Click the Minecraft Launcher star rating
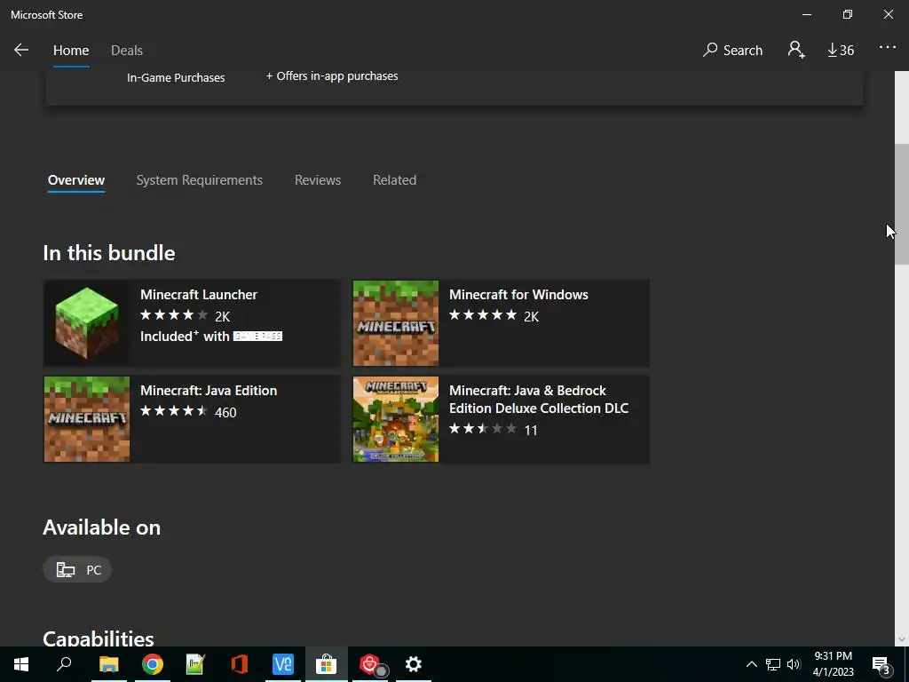The image size is (909, 682). [x=173, y=315]
